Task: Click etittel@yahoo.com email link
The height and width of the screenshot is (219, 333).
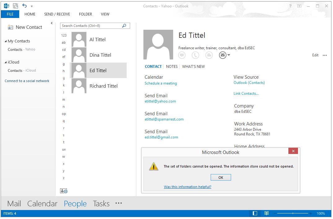Action: (160, 101)
